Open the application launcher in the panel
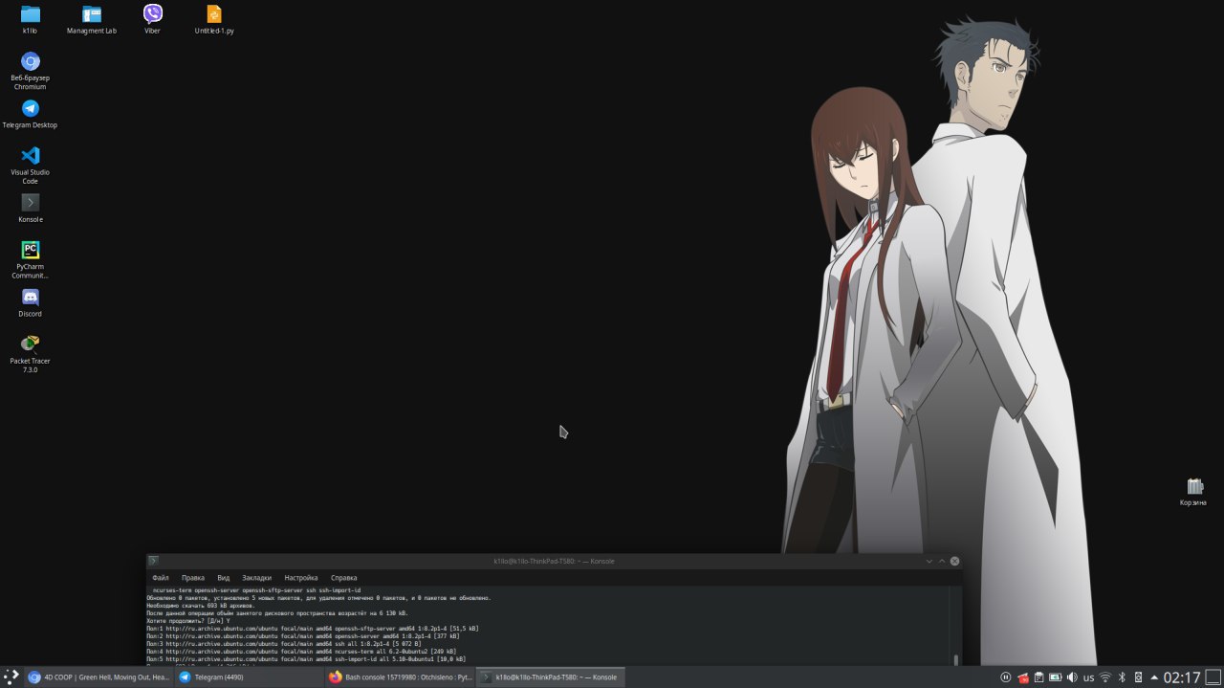 click(x=11, y=677)
